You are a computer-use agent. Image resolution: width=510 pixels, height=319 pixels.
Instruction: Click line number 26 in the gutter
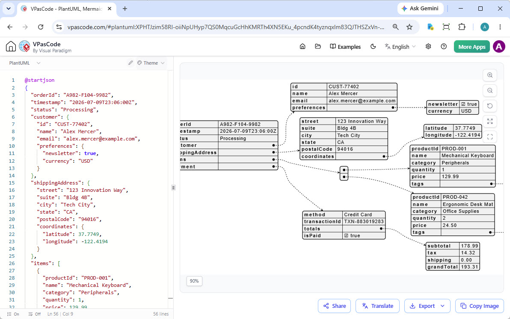[x=12, y=263]
